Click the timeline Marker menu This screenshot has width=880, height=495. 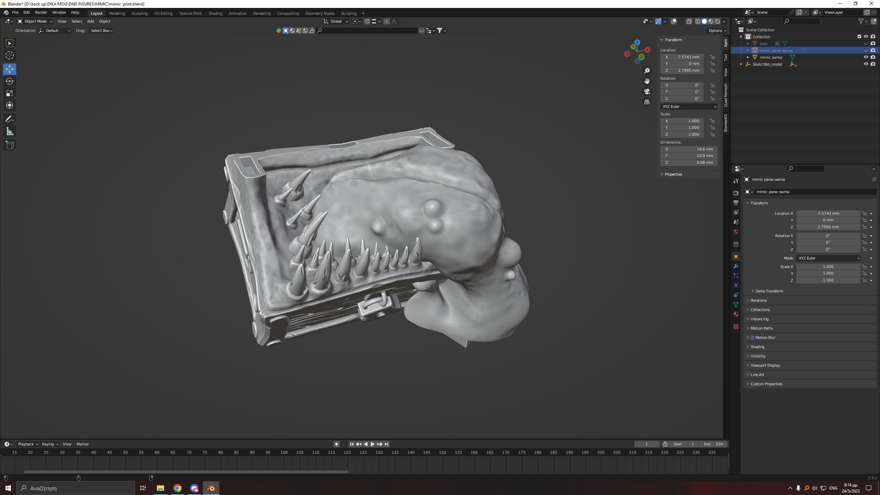(x=82, y=444)
